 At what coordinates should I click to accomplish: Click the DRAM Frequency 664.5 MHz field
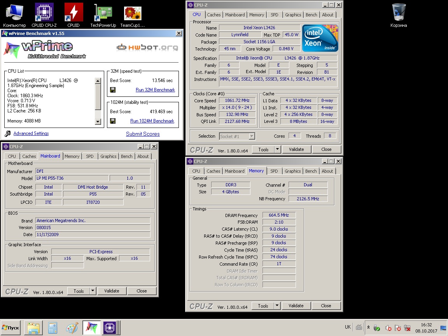pyautogui.click(x=279, y=215)
